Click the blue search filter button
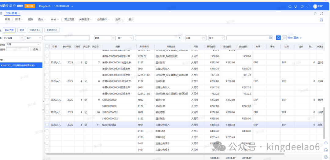The height and width of the screenshot is (160, 330). point(278,38)
